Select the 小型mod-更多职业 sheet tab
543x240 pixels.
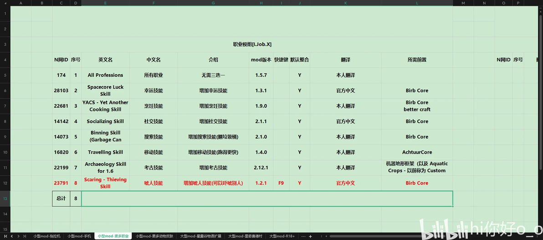click(113, 236)
